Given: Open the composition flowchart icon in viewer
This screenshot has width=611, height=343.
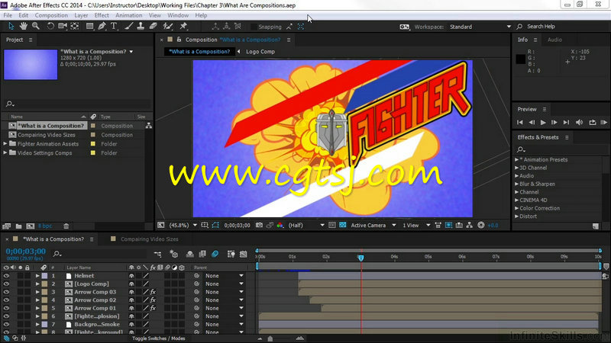Looking at the screenshot, I should tap(469, 225).
